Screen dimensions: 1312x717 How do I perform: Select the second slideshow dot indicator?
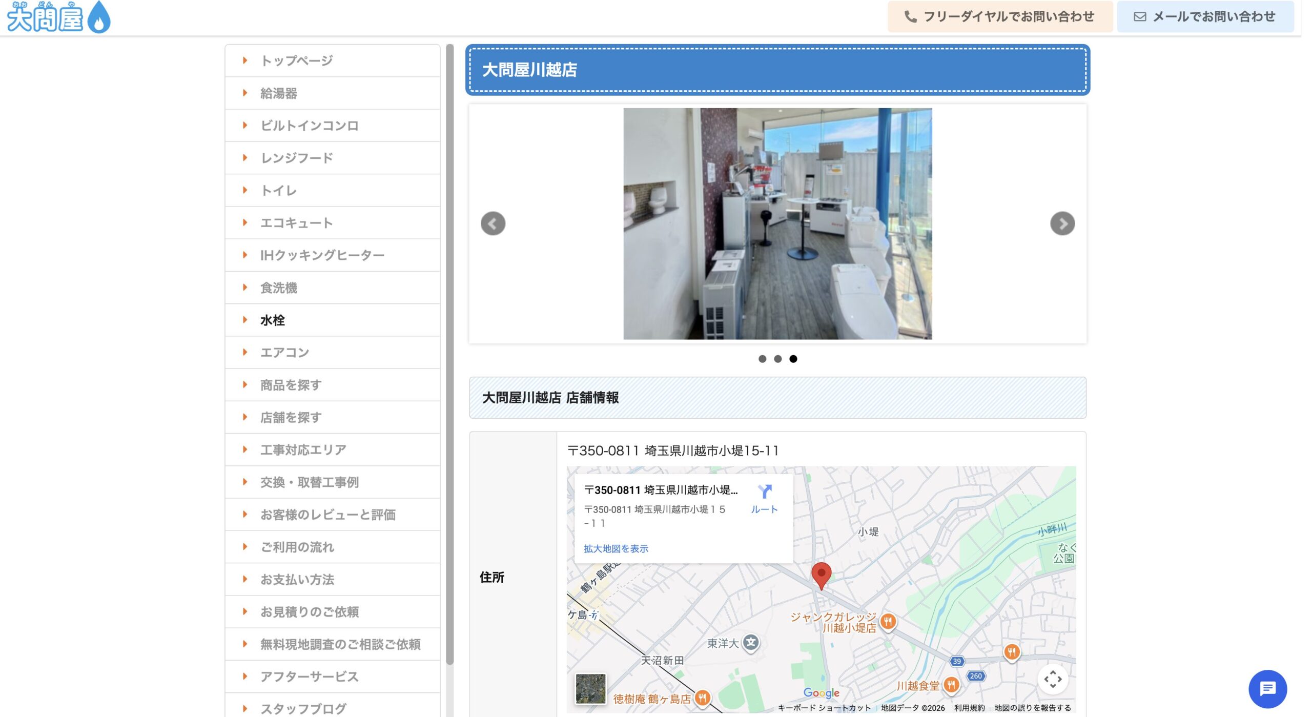pos(777,359)
